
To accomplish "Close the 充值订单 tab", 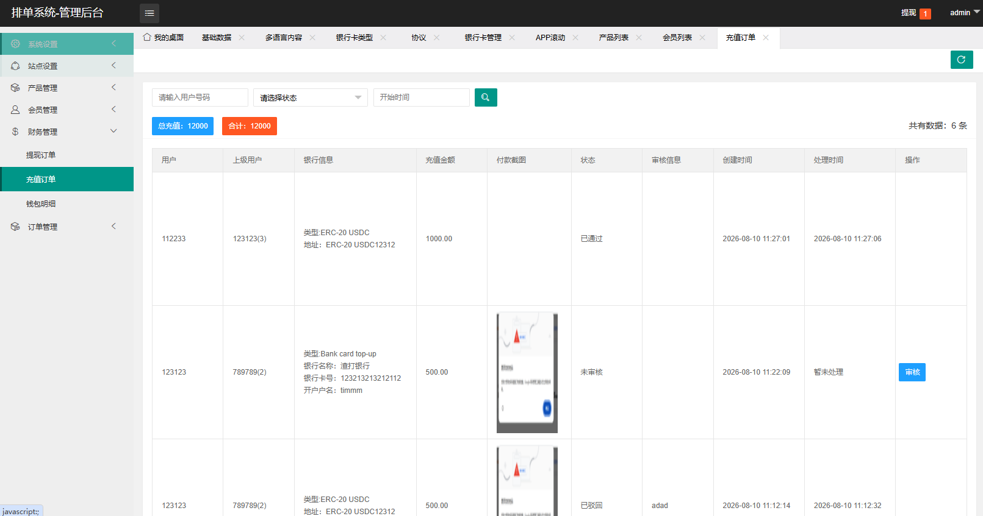I will 766,38.
